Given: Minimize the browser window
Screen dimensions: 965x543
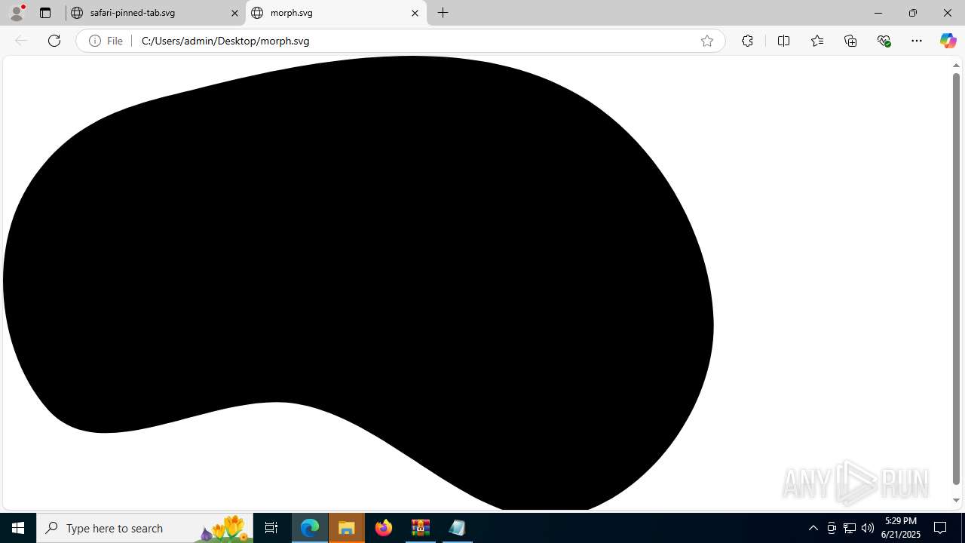Looking at the screenshot, I should [x=878, y=13].
